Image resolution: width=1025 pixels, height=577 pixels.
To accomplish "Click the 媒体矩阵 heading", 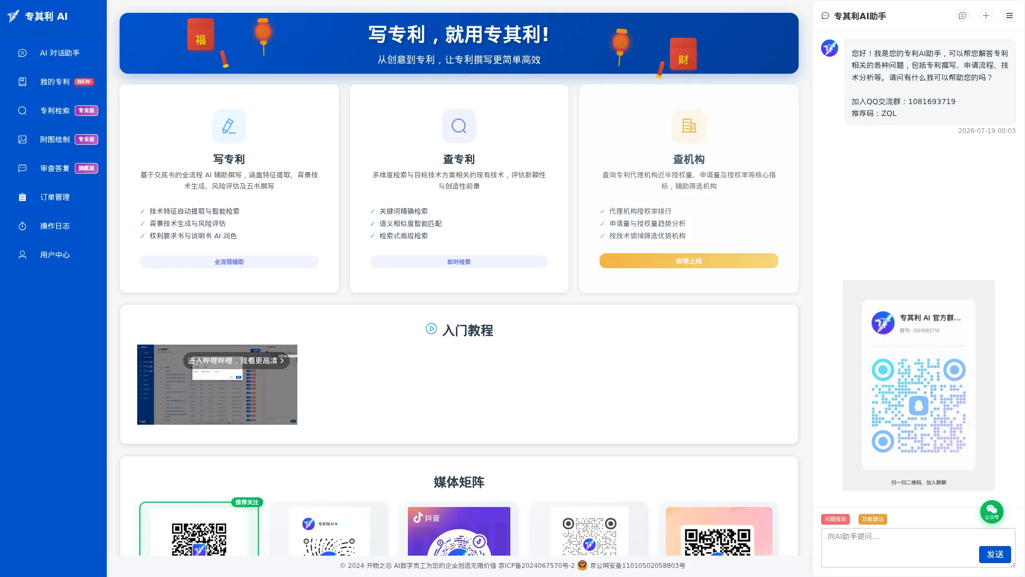I will [459, 482].
